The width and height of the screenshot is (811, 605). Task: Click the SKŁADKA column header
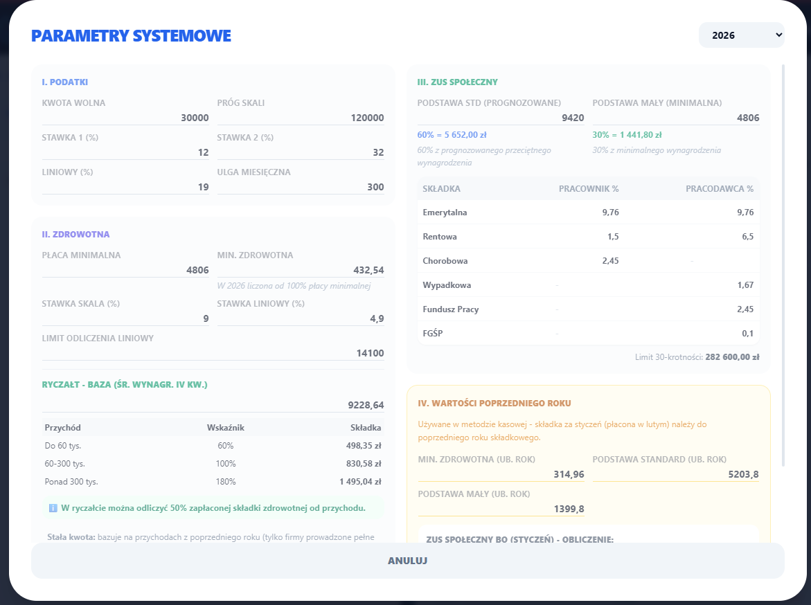(441, 189)
